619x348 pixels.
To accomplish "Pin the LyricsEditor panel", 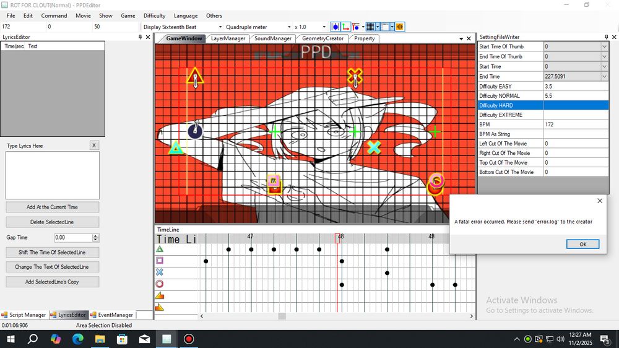I will coord(140,37).
